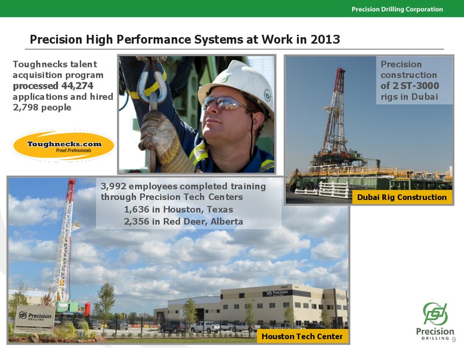464x348 pixels.
Task: Click 'Toughnecks talent' text line
Action: point(55,64)
